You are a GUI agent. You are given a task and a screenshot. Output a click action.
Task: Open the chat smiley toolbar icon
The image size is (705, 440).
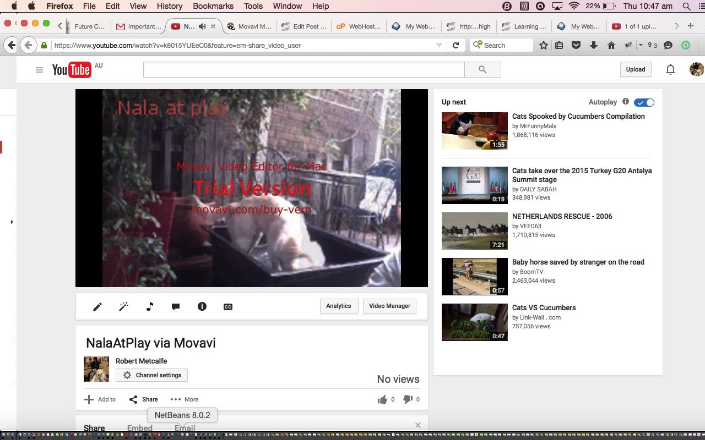pos(668,45)
